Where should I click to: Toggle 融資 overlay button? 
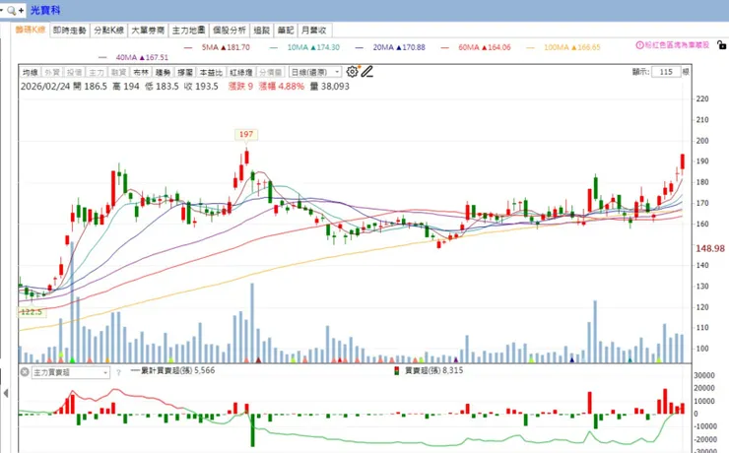pos(118,73)
